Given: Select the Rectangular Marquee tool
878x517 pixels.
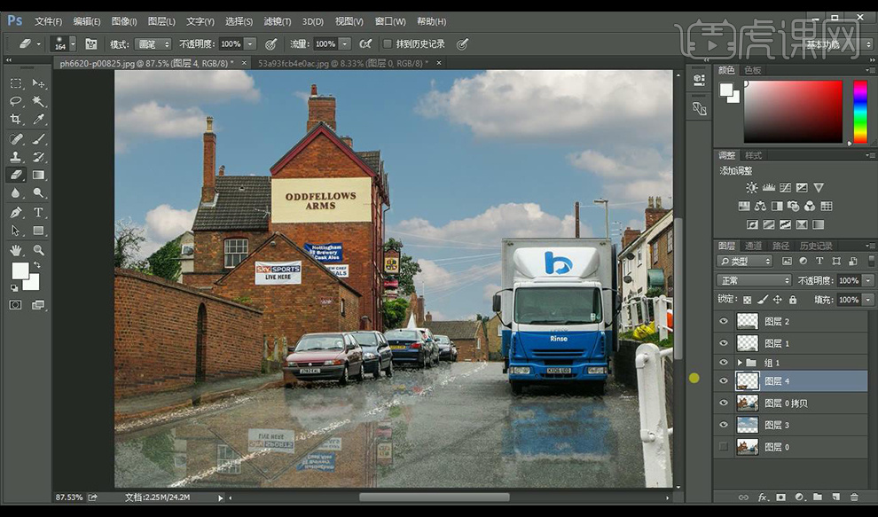Looking at the screenshot, I should (x=16, y=83).
